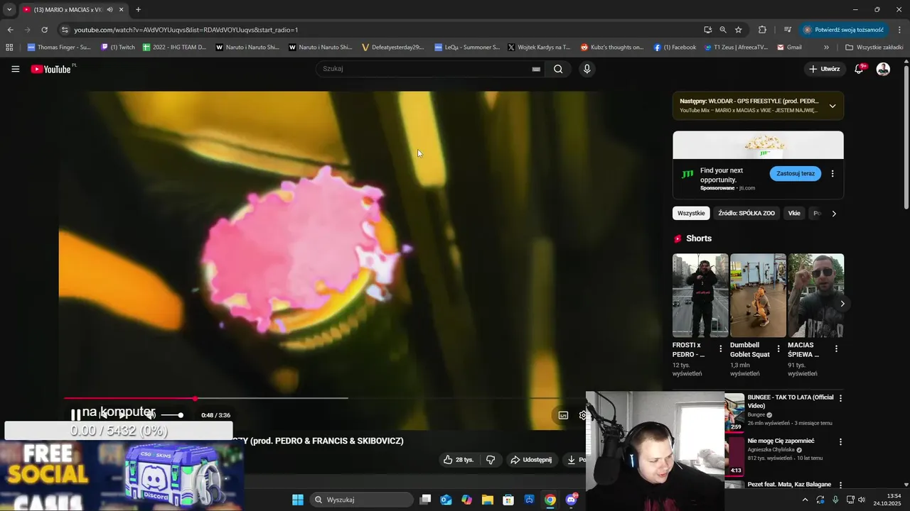Toggle subtitles on the video player
The width and height of the screenshot is (910, 511).
coord(563,415)
